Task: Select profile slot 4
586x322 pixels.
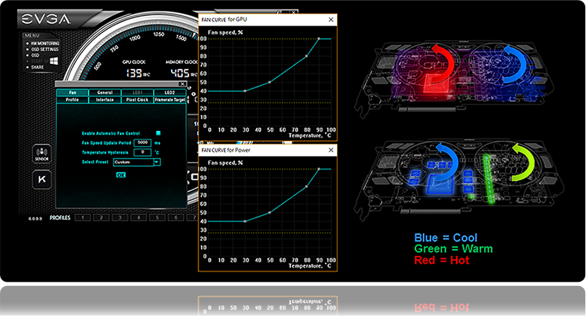Action: pos(139,217)
